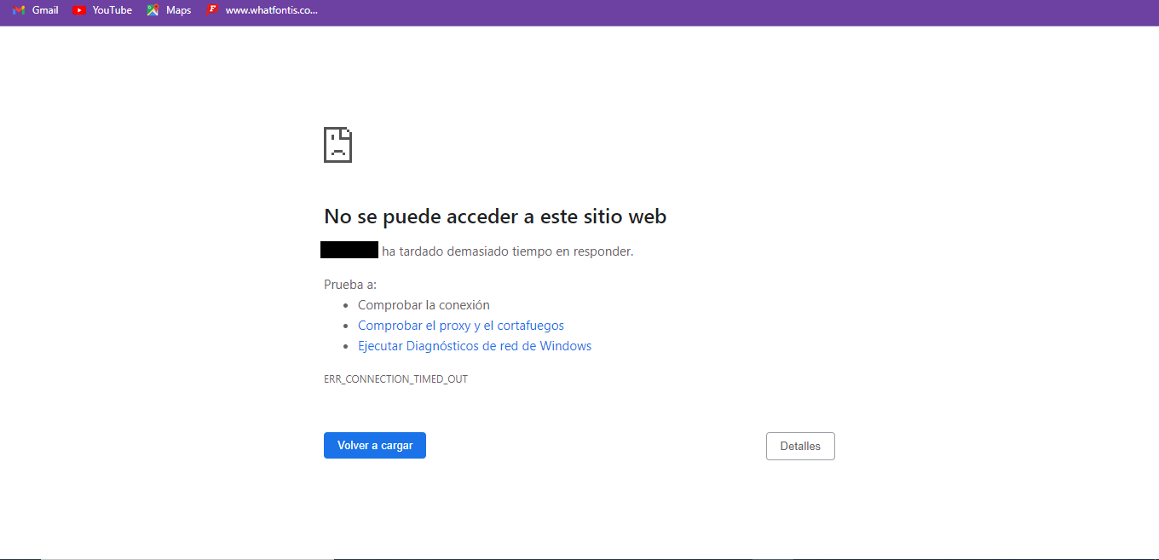
Task: Click Volver a cargar button
Action: click(375, 446)
